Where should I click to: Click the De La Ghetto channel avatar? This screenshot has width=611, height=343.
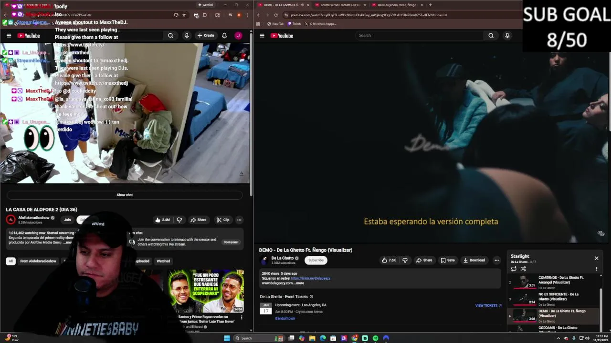tap(264, 260)
